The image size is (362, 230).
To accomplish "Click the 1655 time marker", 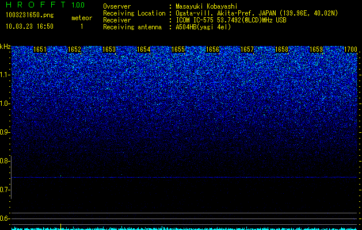I will pyautogui.click(x=178, y=49).
